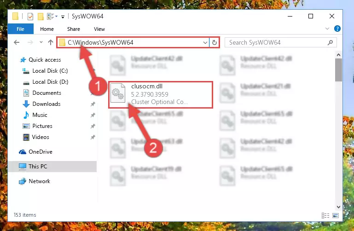Viewport: 354px width, 231px height.
Task: Open Music folder in sidebar
Action: pos(40,115)
